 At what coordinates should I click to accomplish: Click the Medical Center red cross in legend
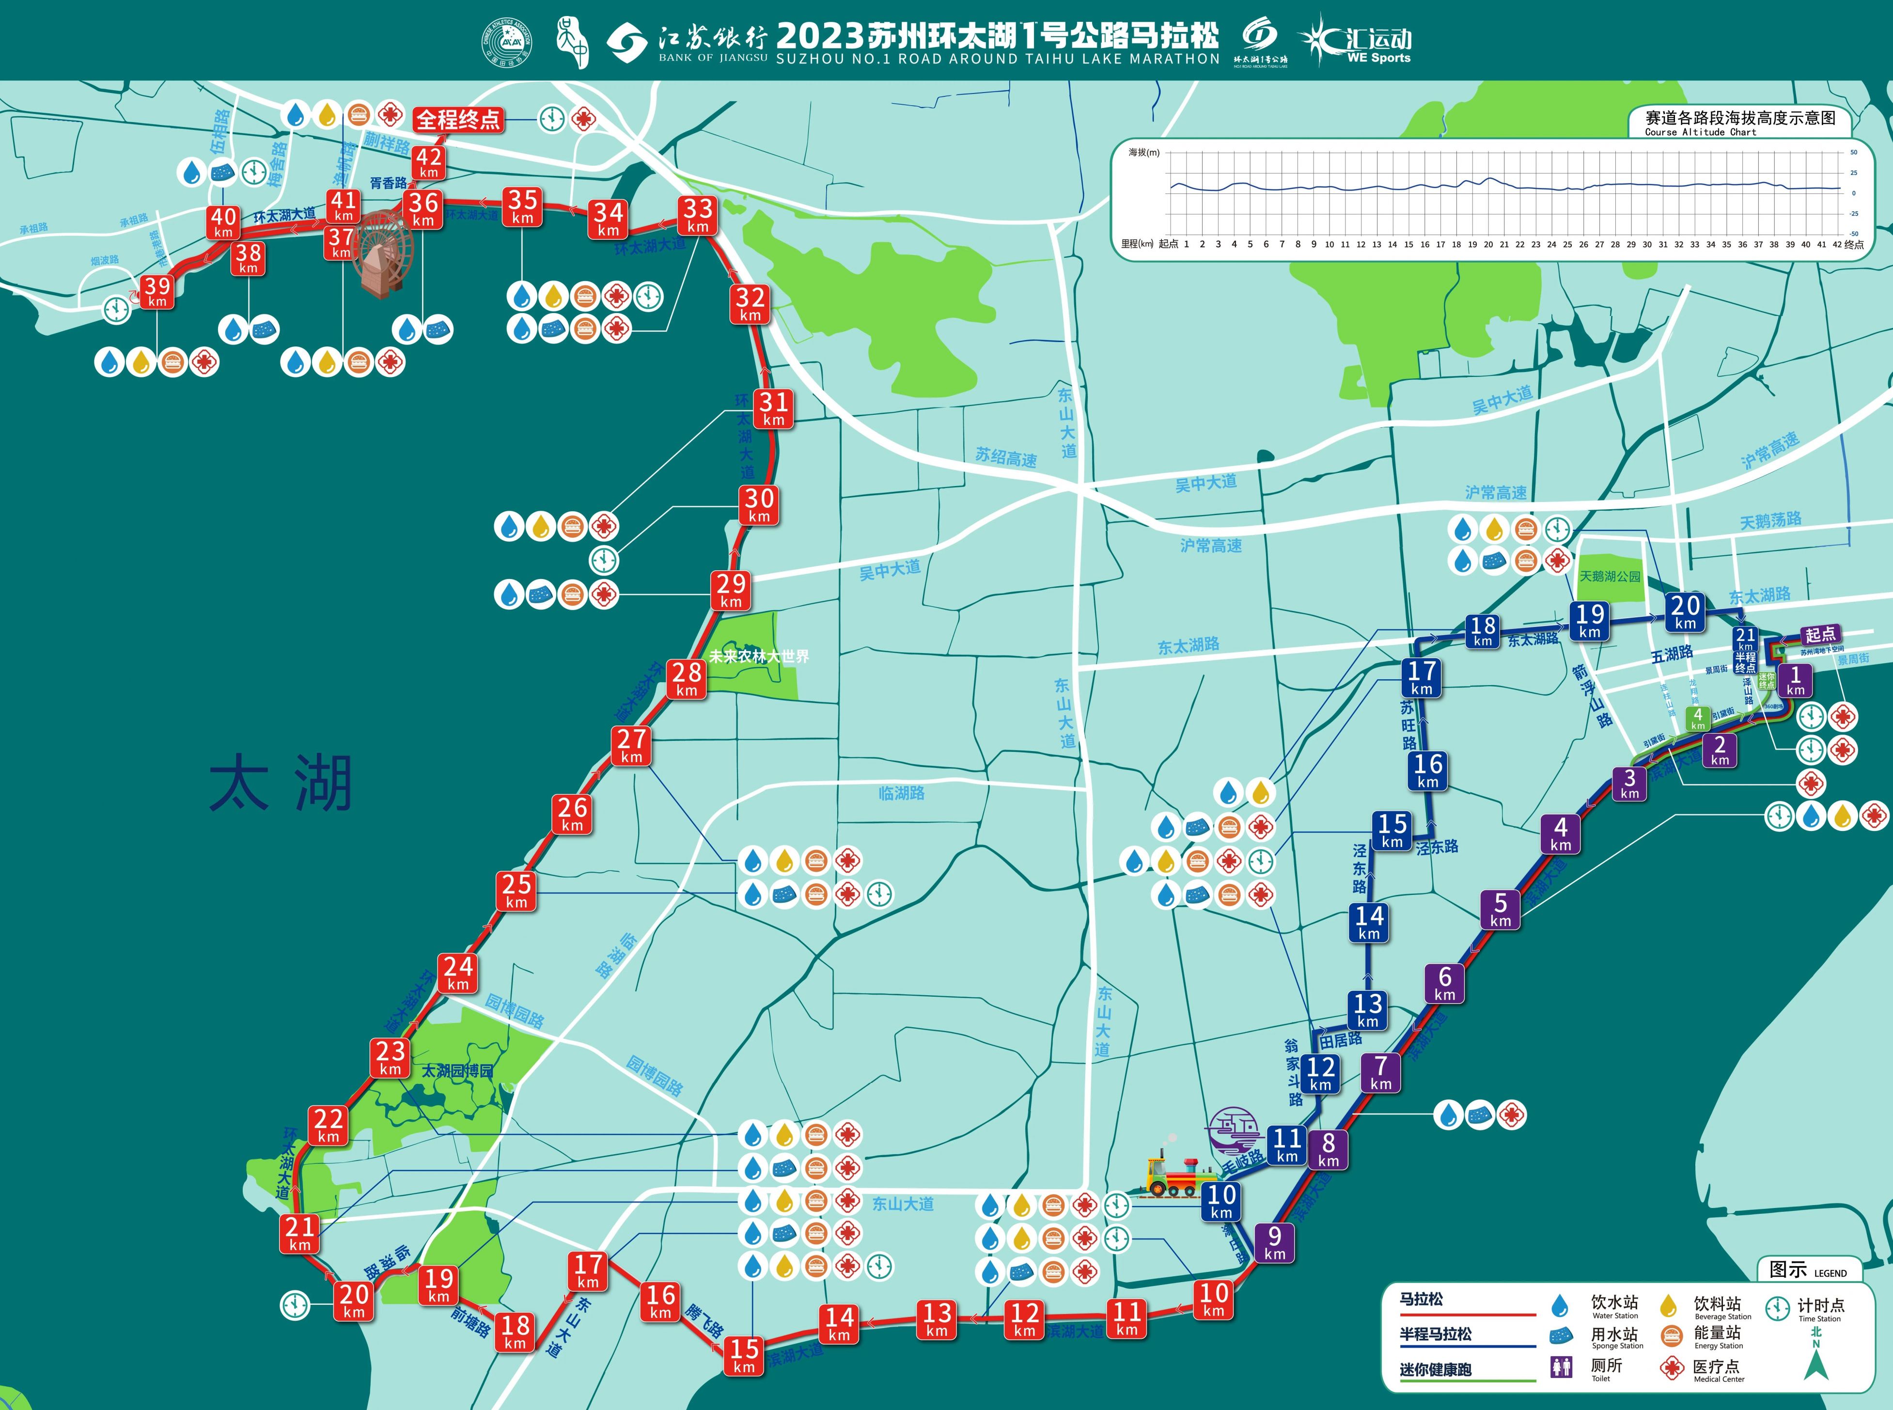click(x=1671, y=1368)
